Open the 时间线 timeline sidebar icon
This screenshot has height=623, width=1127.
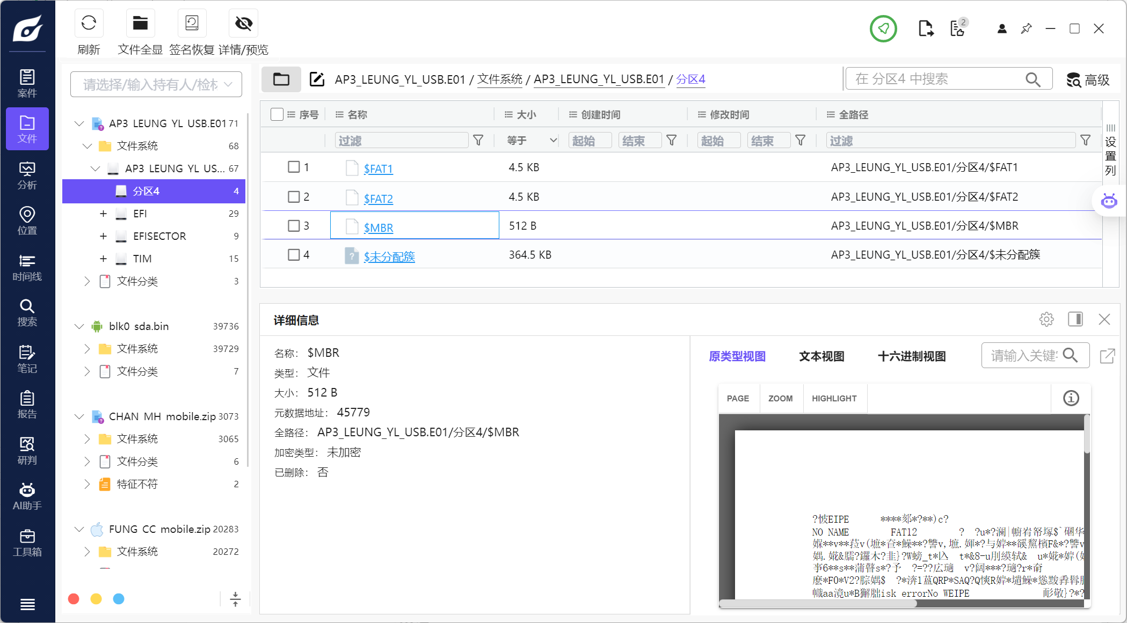[27, 267]
